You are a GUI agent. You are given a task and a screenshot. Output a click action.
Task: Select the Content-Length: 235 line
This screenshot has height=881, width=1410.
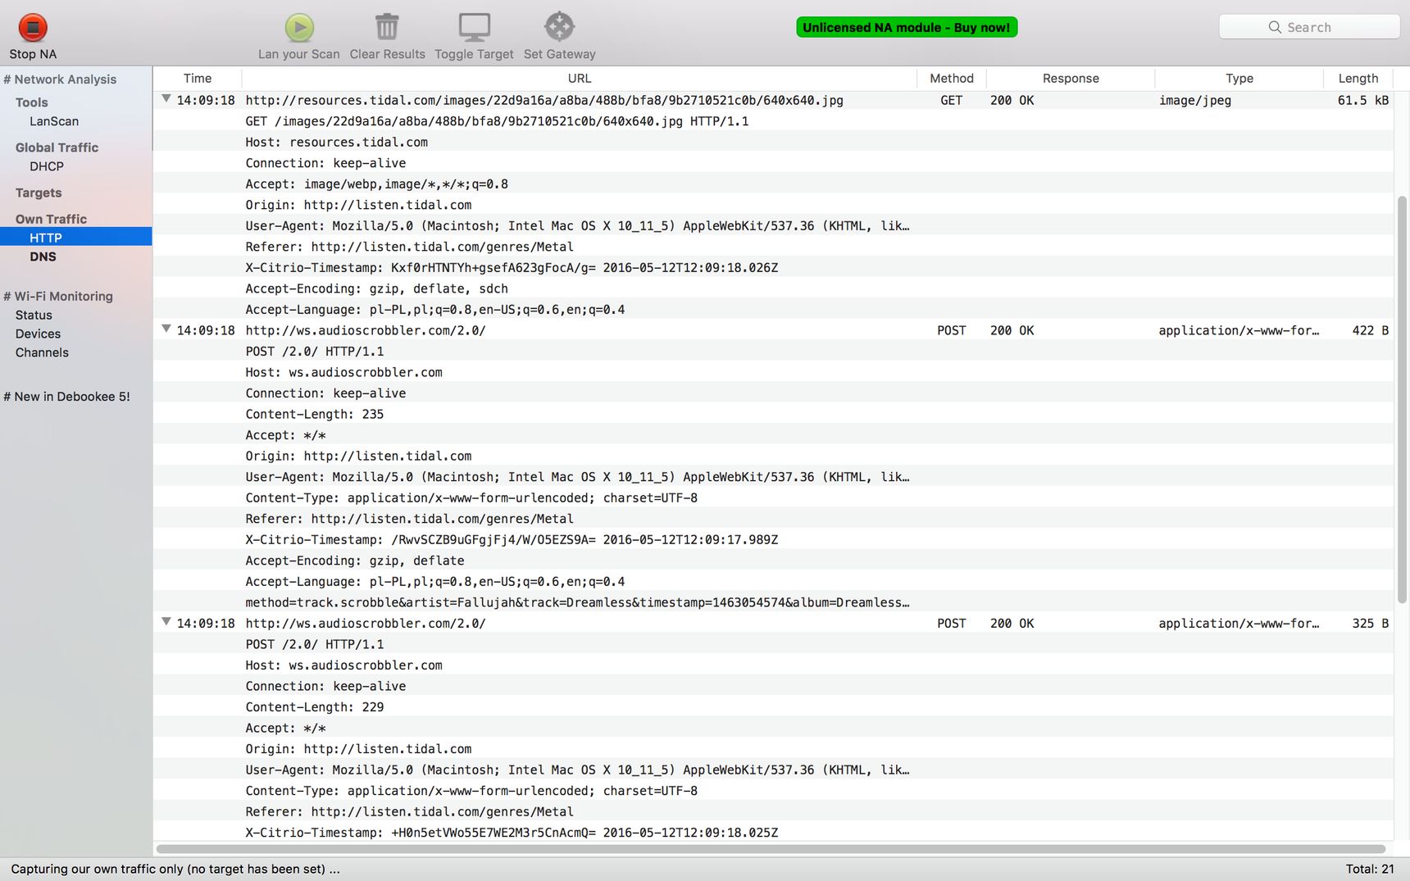click(x=315, y=414)
